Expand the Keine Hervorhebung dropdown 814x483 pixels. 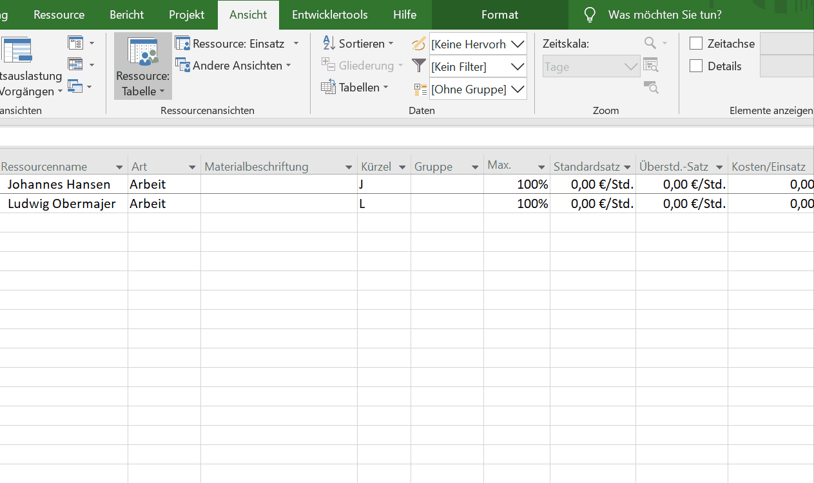pyautogui.click(x=518, y=44)
